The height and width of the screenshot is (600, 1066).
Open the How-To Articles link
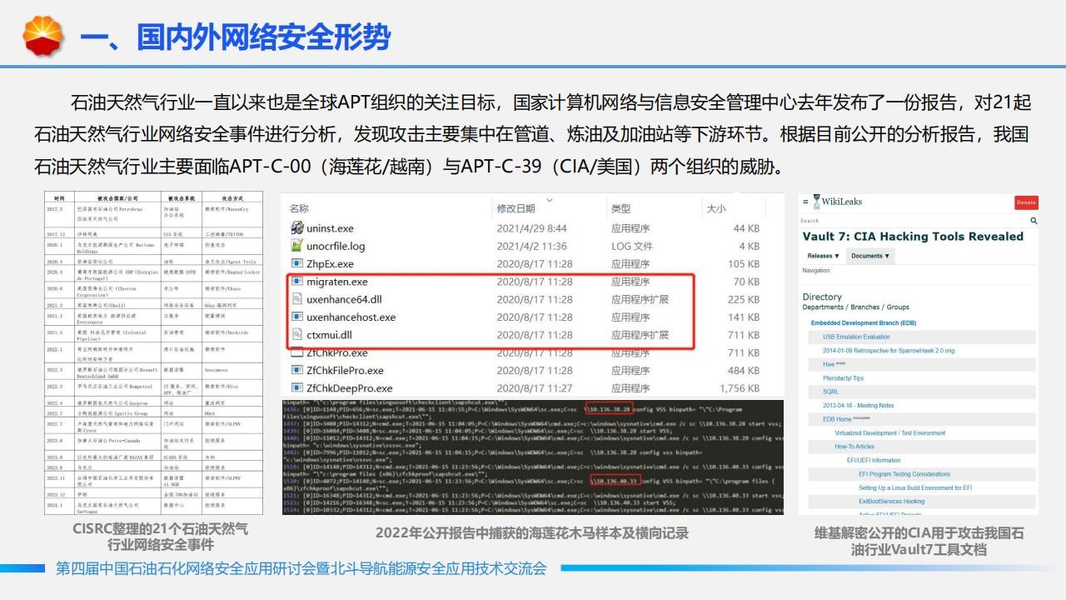854,447
